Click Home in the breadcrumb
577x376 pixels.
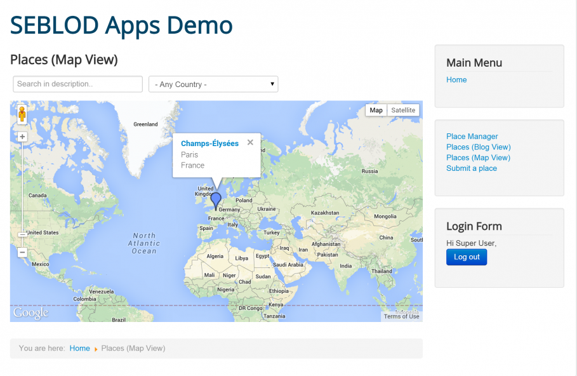point(80,349)
